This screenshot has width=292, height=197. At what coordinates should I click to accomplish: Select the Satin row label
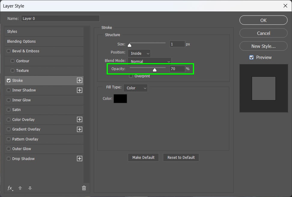click(x=17, y=109)
